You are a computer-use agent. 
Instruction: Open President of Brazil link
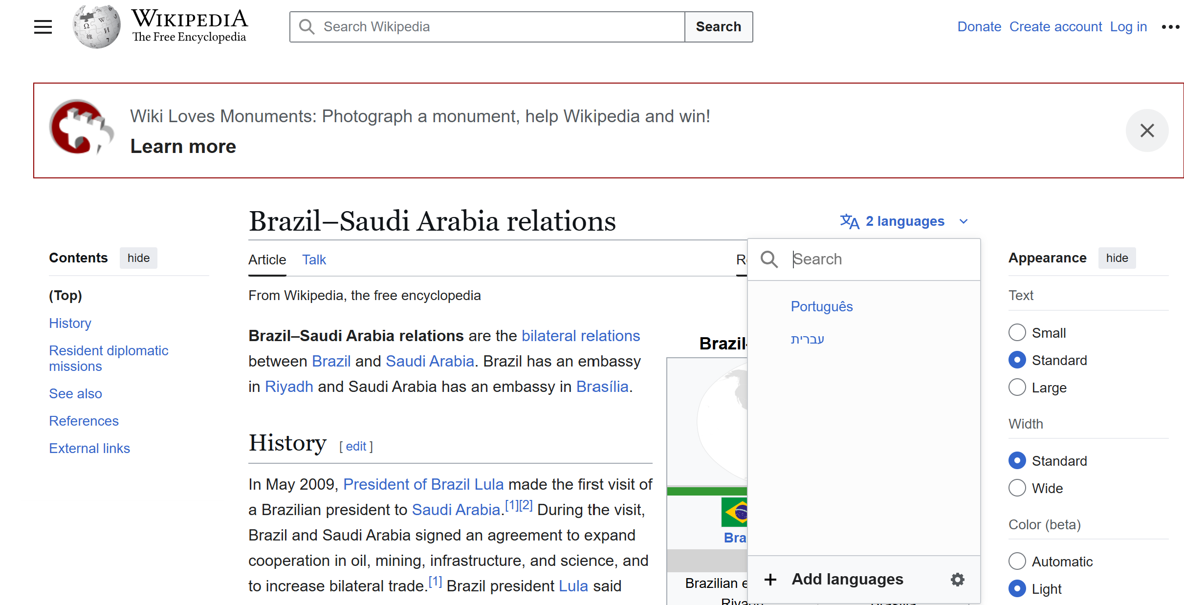pyautogui.click(x=407, y=484)
